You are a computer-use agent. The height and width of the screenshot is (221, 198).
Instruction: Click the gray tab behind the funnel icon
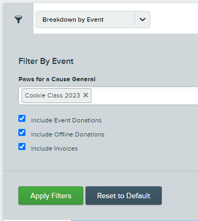[x=18, y=19]
